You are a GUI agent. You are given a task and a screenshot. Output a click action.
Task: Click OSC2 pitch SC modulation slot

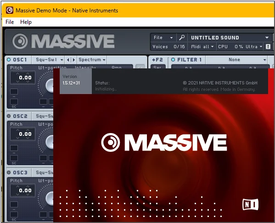[x=14, y=158]
